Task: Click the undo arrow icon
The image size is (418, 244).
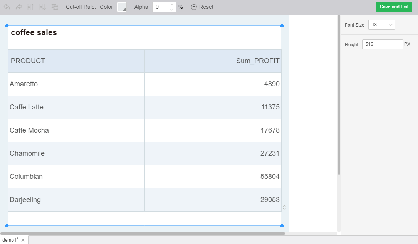Action: (7, 7)
